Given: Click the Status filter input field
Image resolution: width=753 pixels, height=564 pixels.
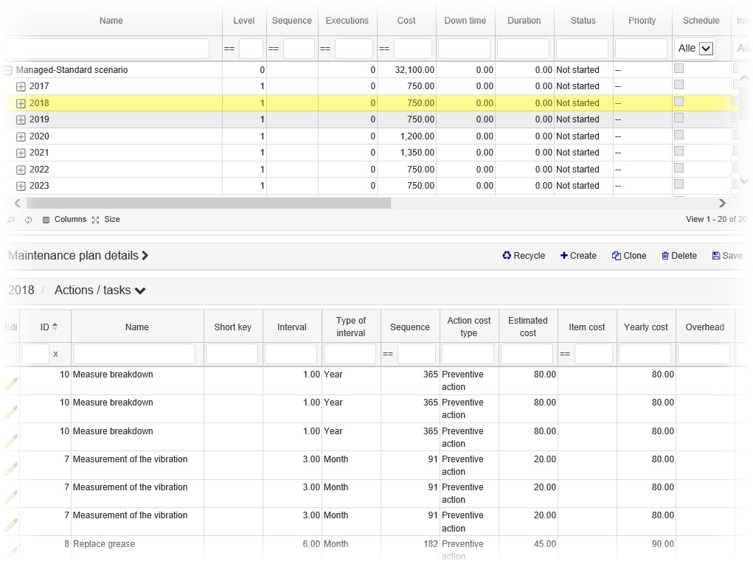Looking at the screenshot, I should click(582, 49).
